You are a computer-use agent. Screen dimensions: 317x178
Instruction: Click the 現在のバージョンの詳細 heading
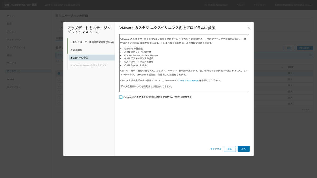(72, 16)
